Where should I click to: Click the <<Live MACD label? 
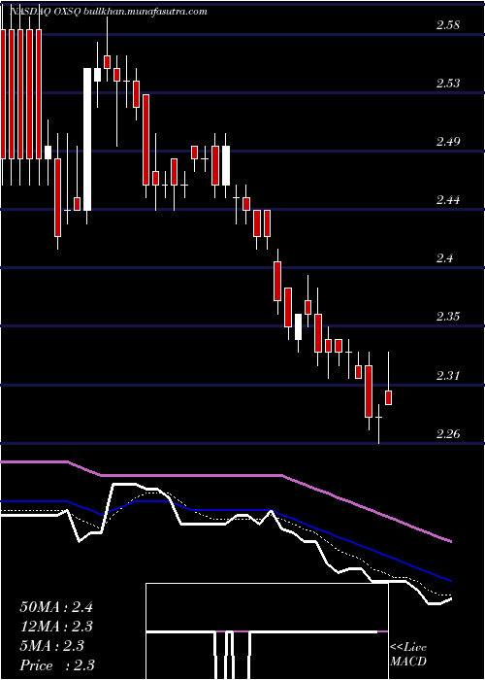[x=408, y=655]
